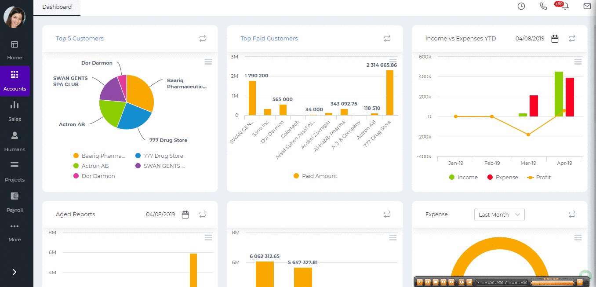Refresh the Top Paid Customers widget

click(387, 39)
